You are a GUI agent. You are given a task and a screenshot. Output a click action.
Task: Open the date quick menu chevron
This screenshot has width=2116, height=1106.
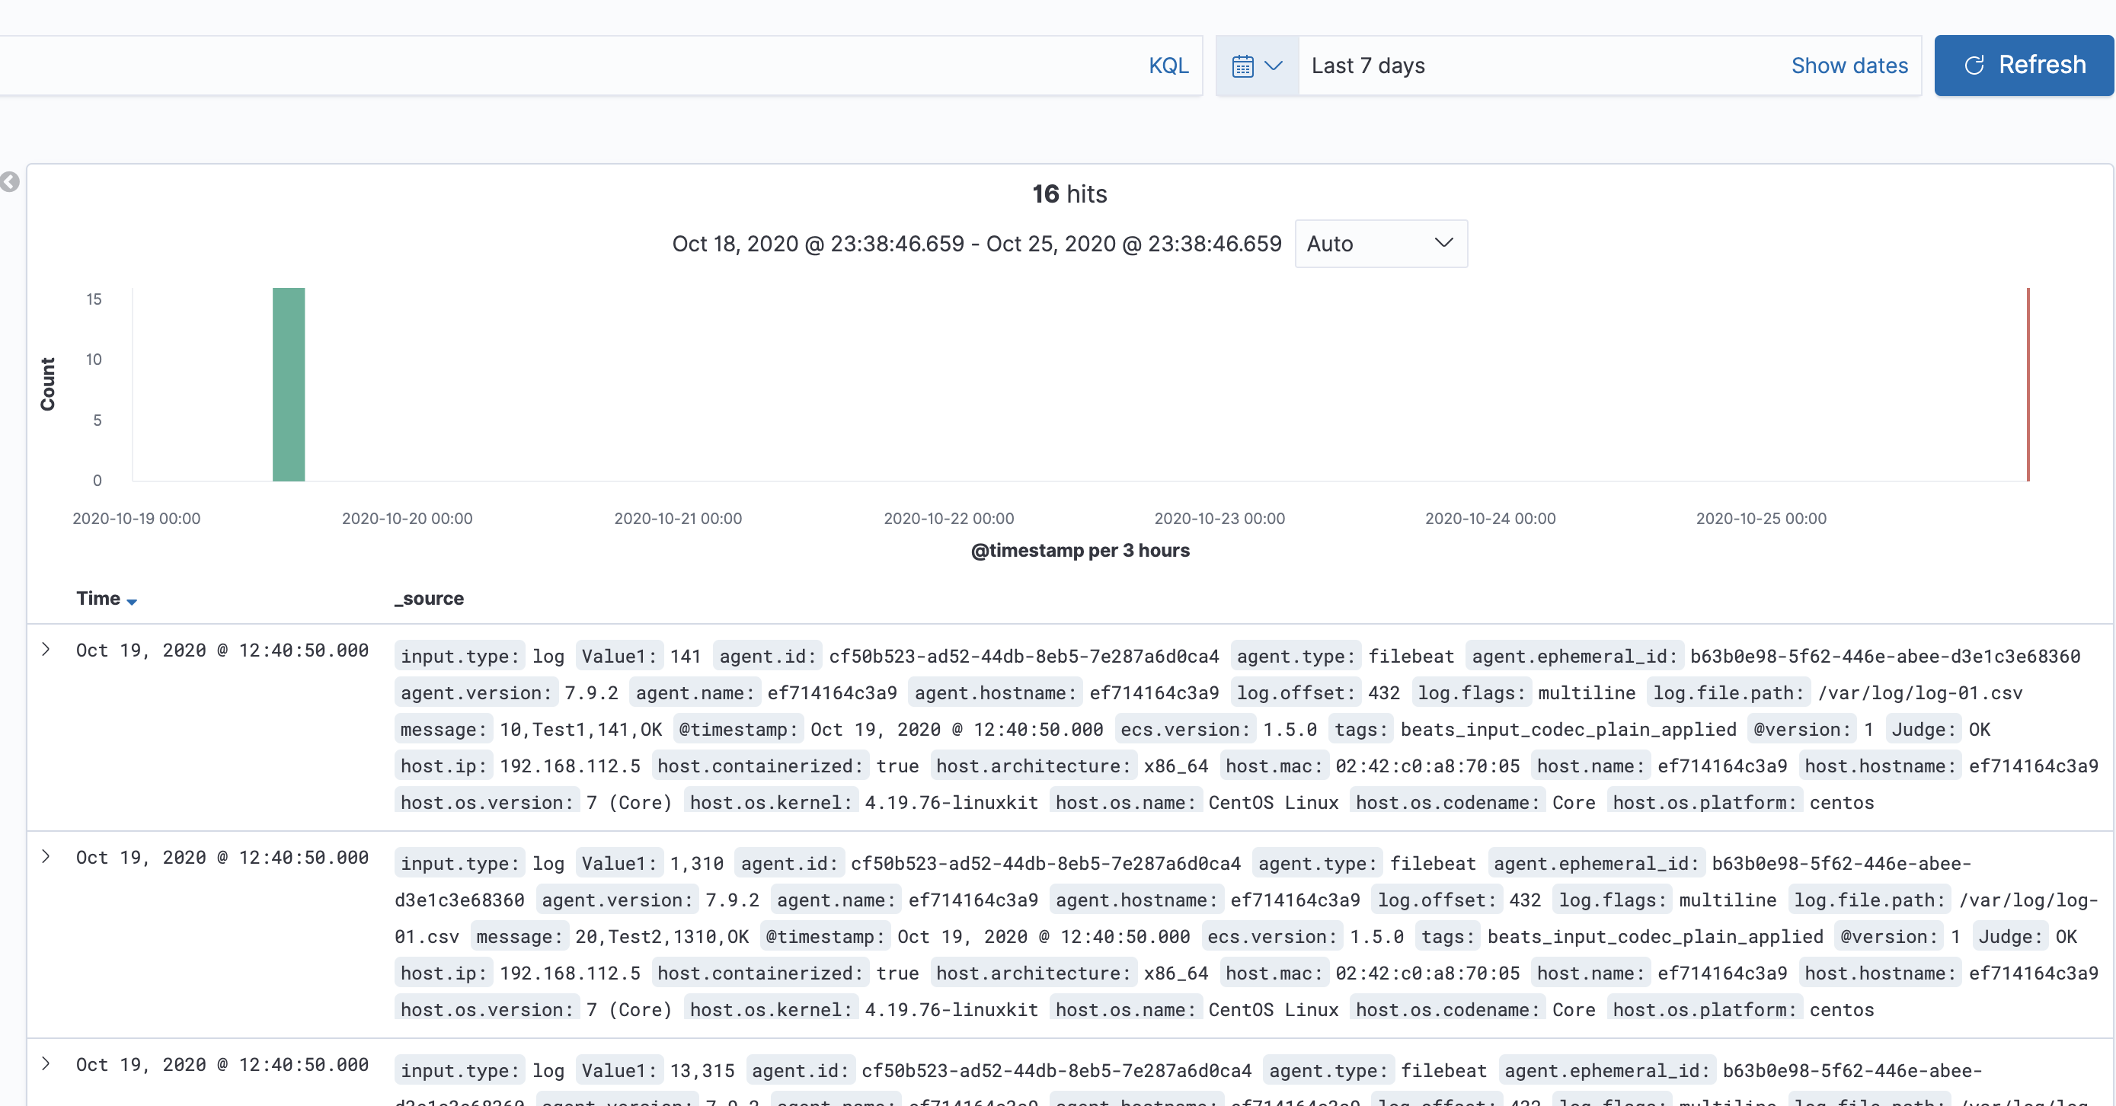[x=1274, y=66]
